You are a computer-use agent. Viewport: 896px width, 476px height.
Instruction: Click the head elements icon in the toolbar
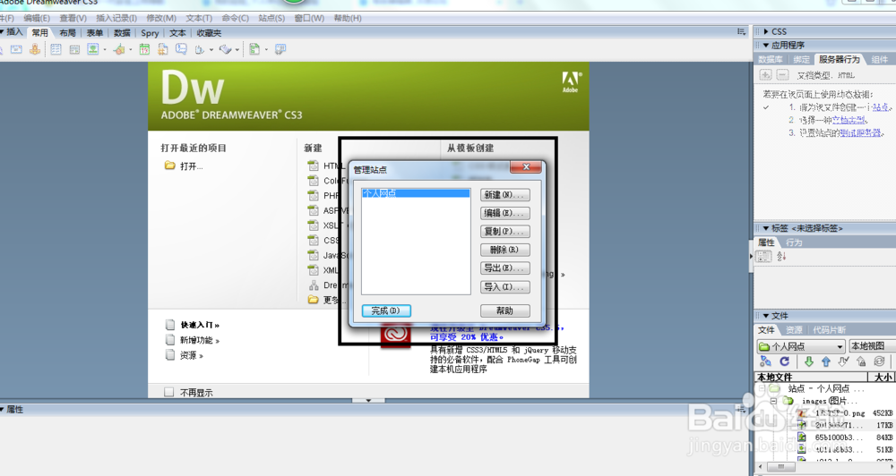200,49
